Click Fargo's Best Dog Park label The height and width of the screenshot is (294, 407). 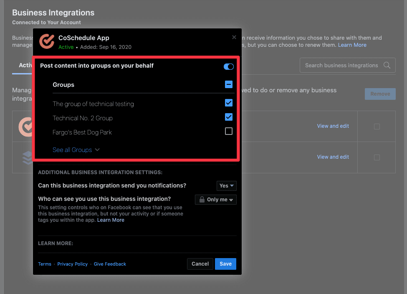pyautogui.click(x=82, y=132)
